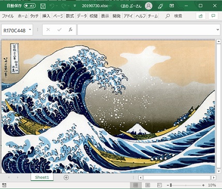This screenshot has height=189, width=222.
Task: Click the previous sheet navigation arrow
Action: (x=9, y=177)
